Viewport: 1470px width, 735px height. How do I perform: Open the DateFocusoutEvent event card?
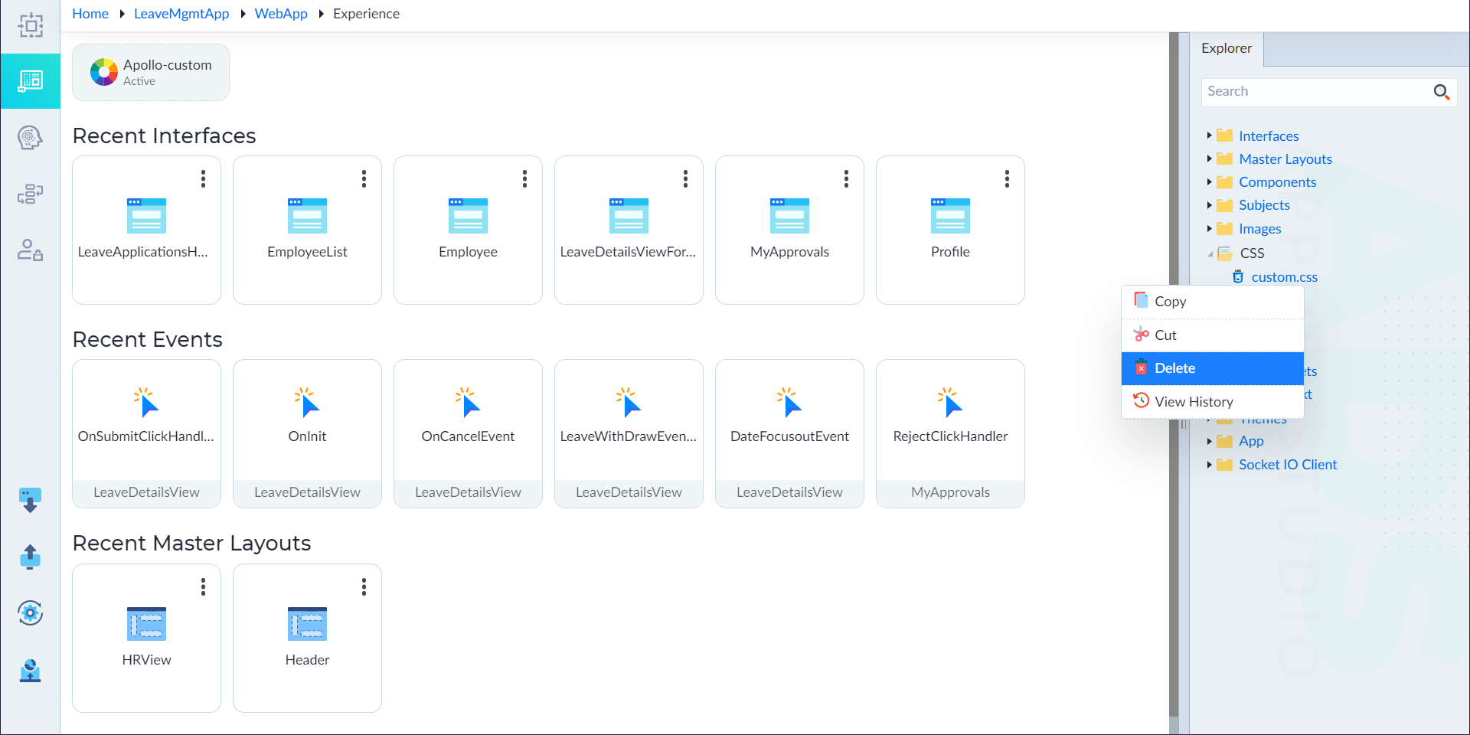(789, 433)
